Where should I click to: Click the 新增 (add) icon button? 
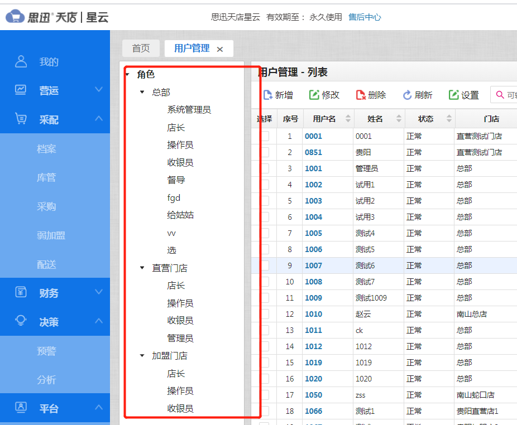tap(269, 95)
